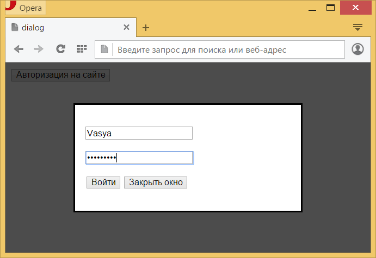Open the Speed Dial grid icon
The height and width of the screenshot is (258, 376).
tap(82, 49)
